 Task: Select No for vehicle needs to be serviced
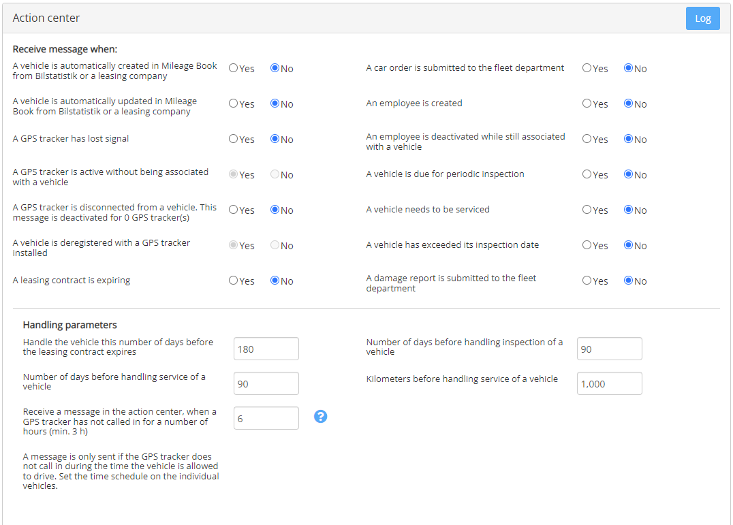pos(628,210)
